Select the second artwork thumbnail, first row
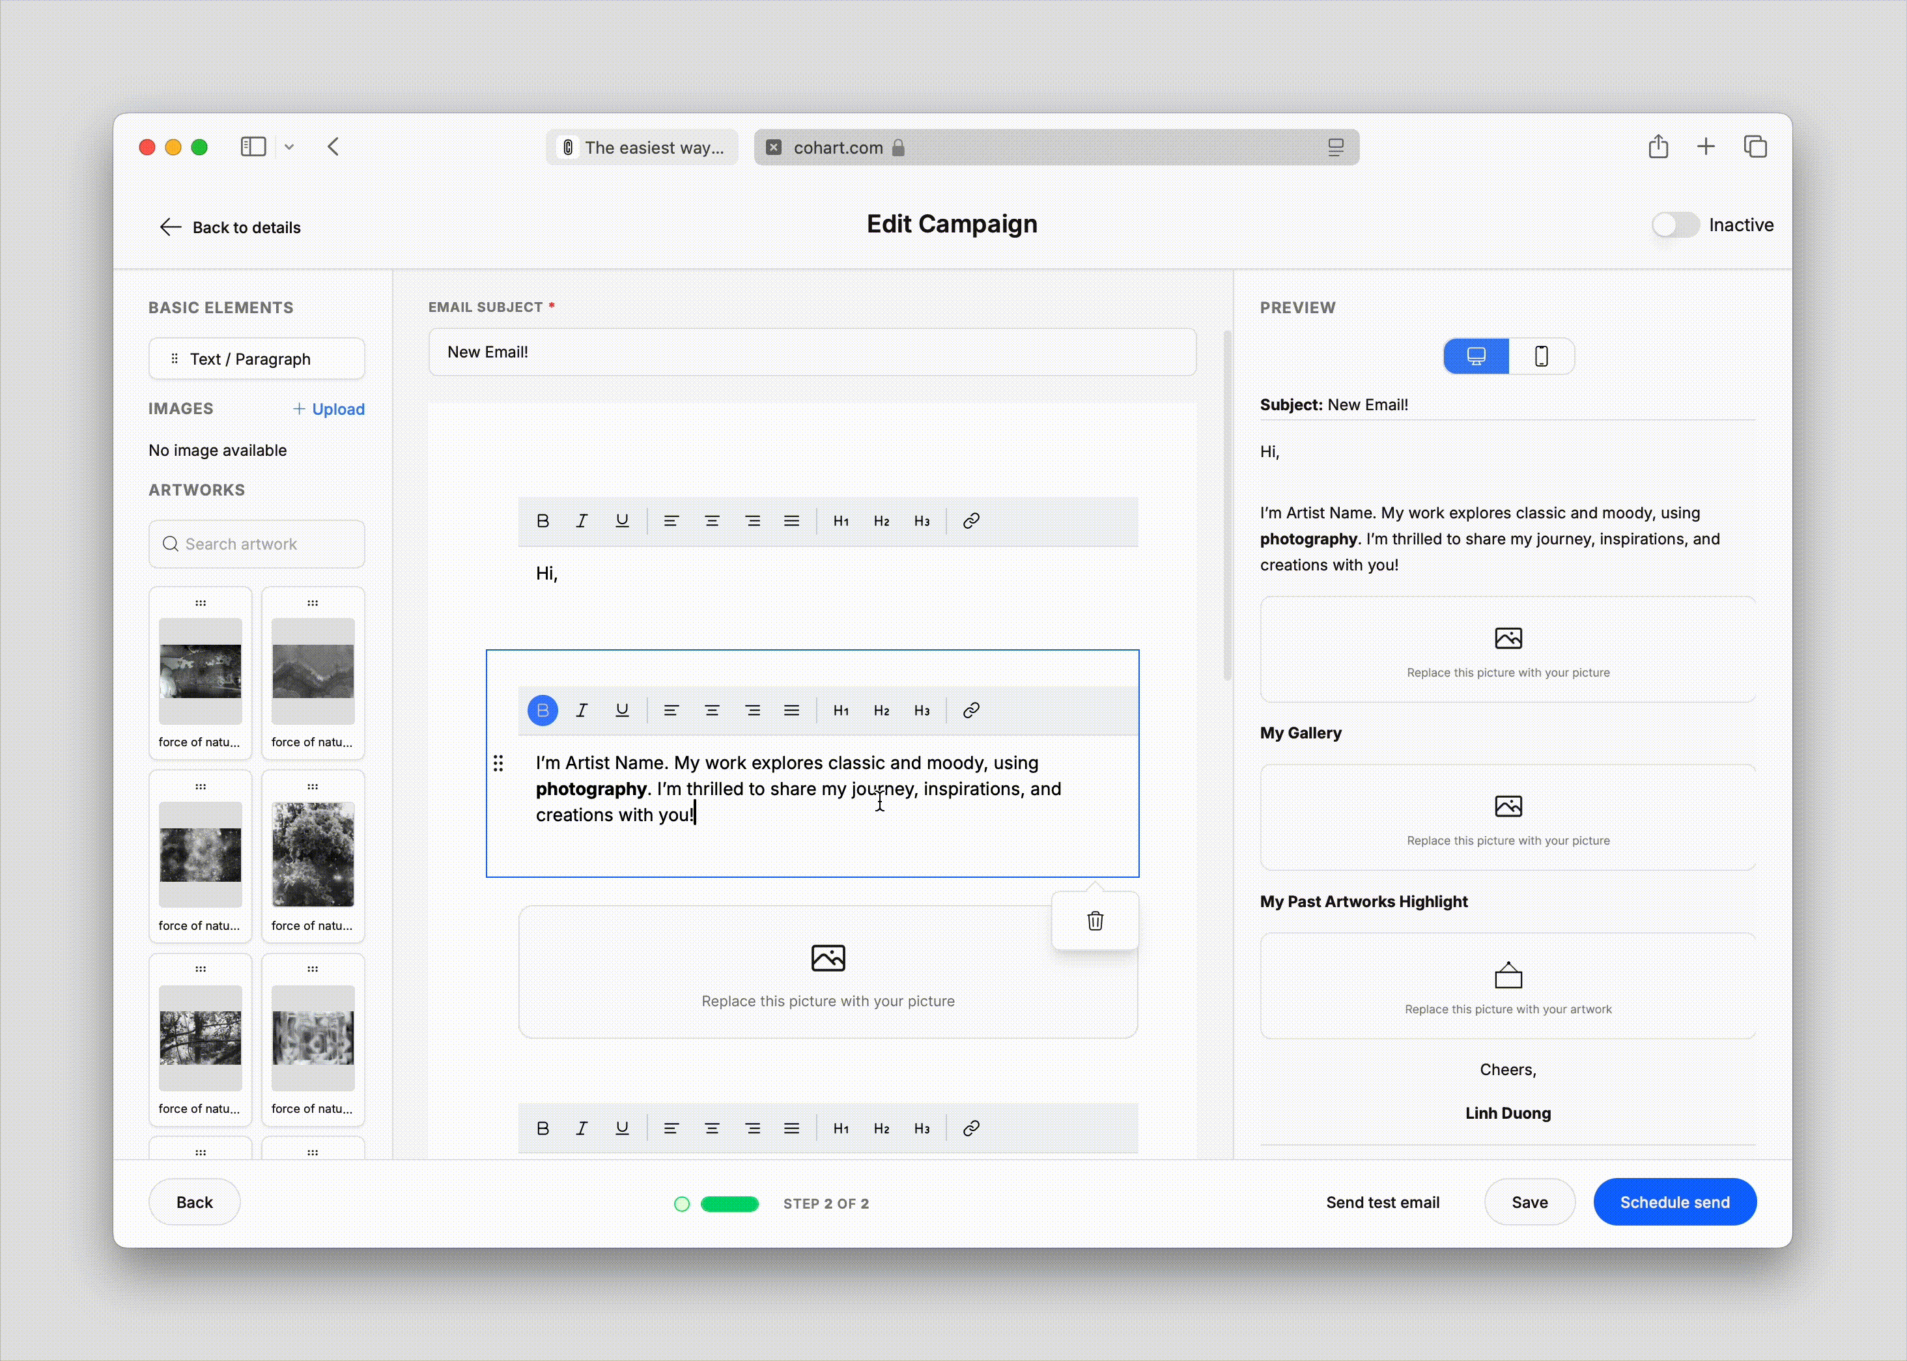This screenshot has width=1907, height=1361. 313,673
